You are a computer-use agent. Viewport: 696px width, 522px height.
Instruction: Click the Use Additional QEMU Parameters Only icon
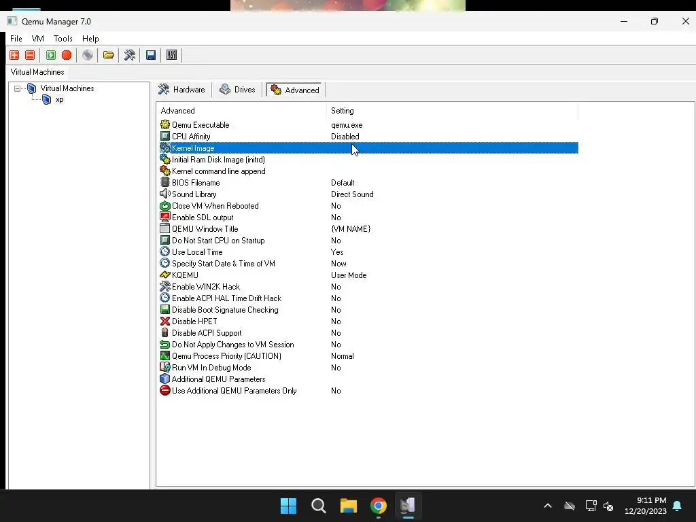click(x=165, y=390)
